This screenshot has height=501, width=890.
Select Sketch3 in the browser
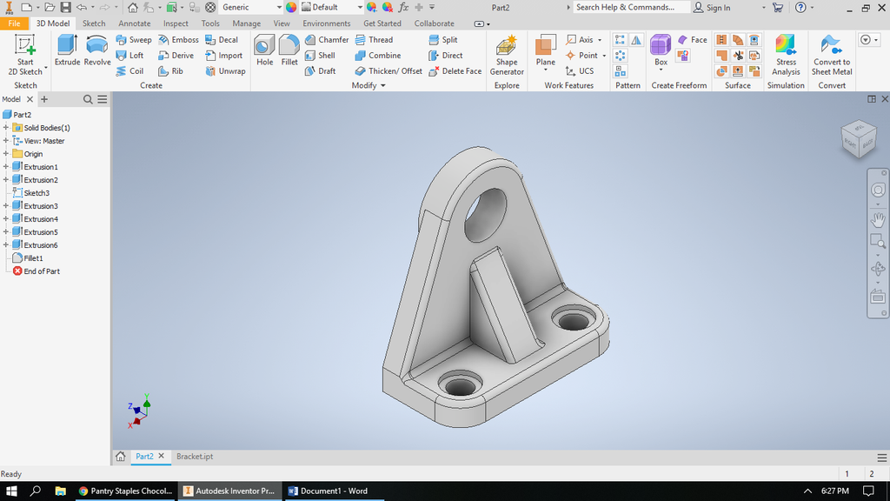[x=37, y=193]
